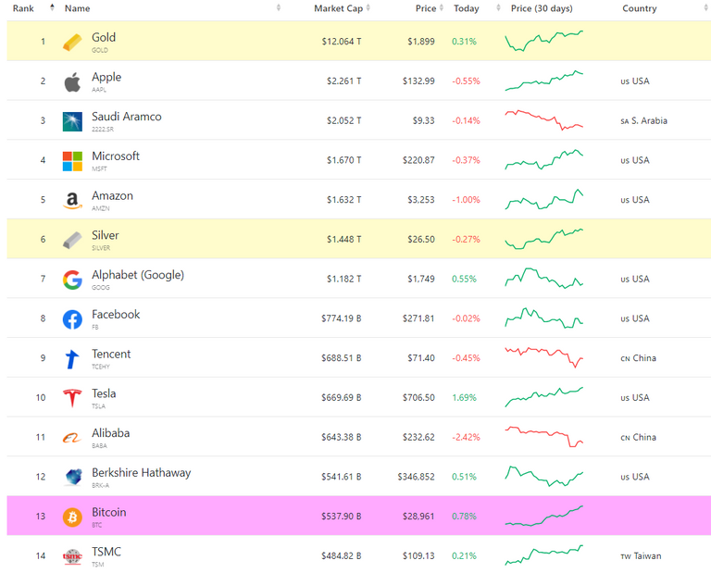This screenshot has height=573, width=711.
Task: Click Alibaba's -2.42% daily change
Action: click(466, 438)
